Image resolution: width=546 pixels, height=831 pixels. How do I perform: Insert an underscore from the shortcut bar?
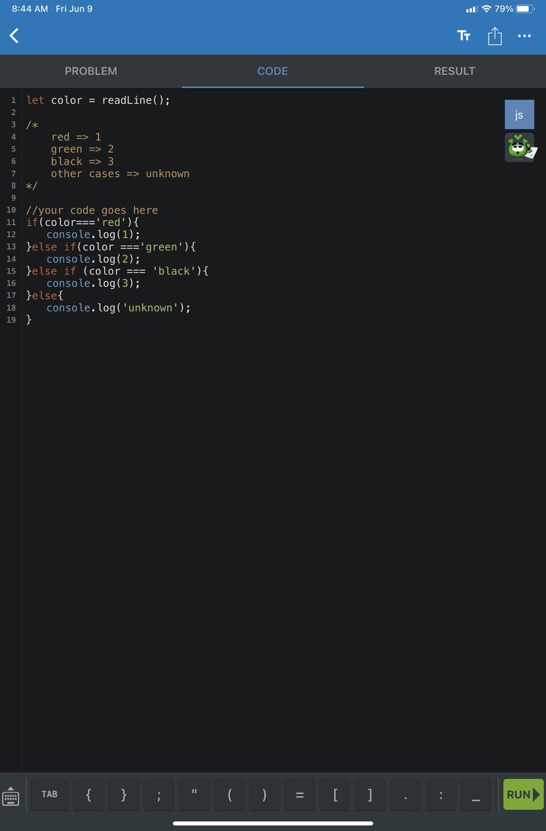[476, 794]
